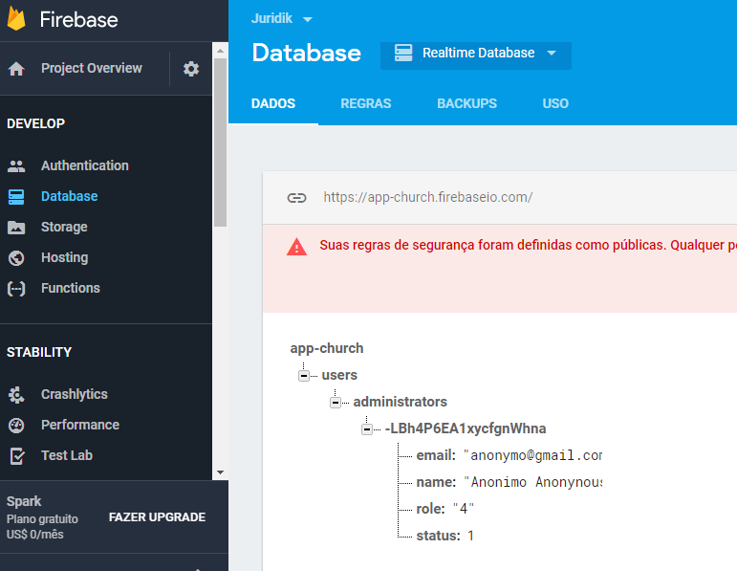Viewport: 737px width, 571px height.
Task: Click the Spark plan label
Action: 24,501
